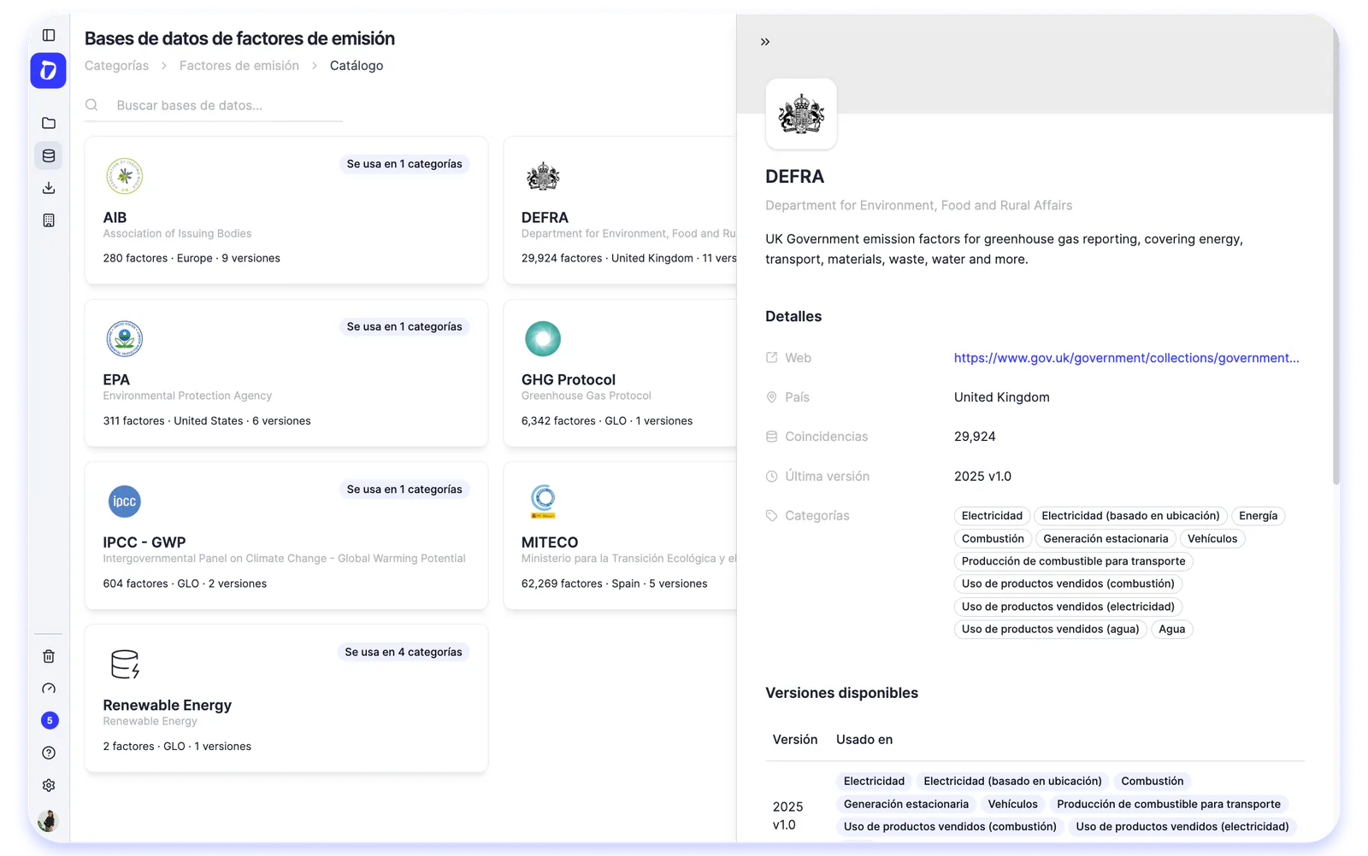
Task: Open the notifications badge showing 5
Action: point(50,720)
